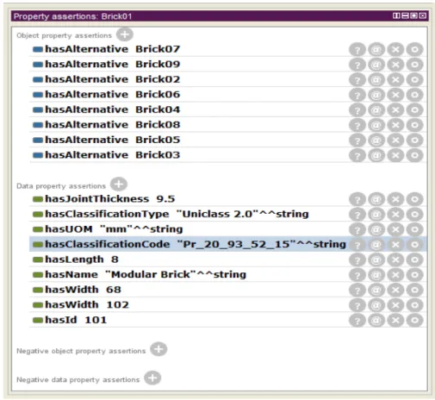
Task: Select the hasName "Modular Brick" row
Action: click(x=228, y=274)
